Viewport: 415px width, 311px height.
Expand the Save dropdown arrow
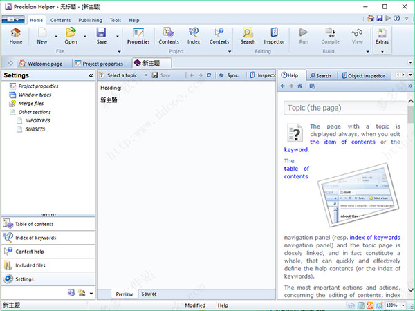tap(118, 36)
